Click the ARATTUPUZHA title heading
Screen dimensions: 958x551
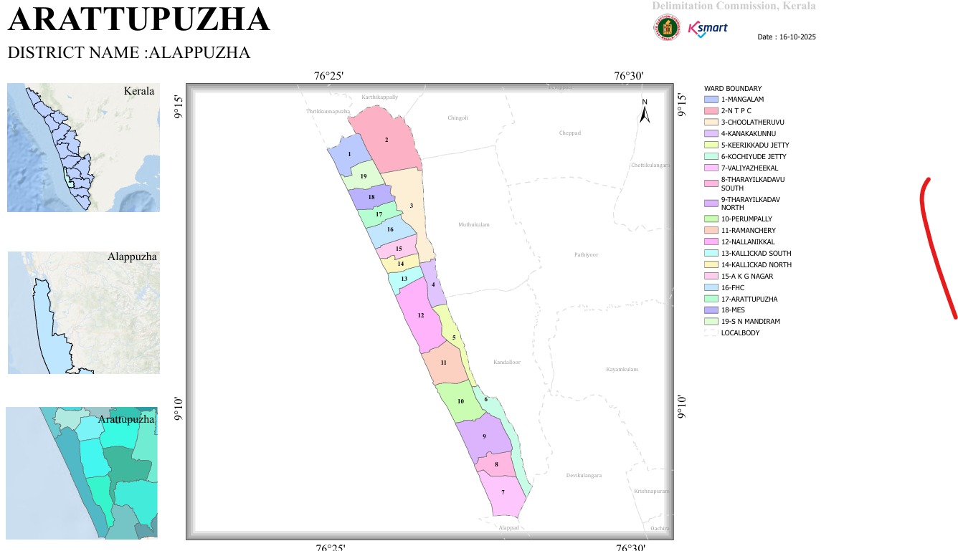(x=138, y=19)
